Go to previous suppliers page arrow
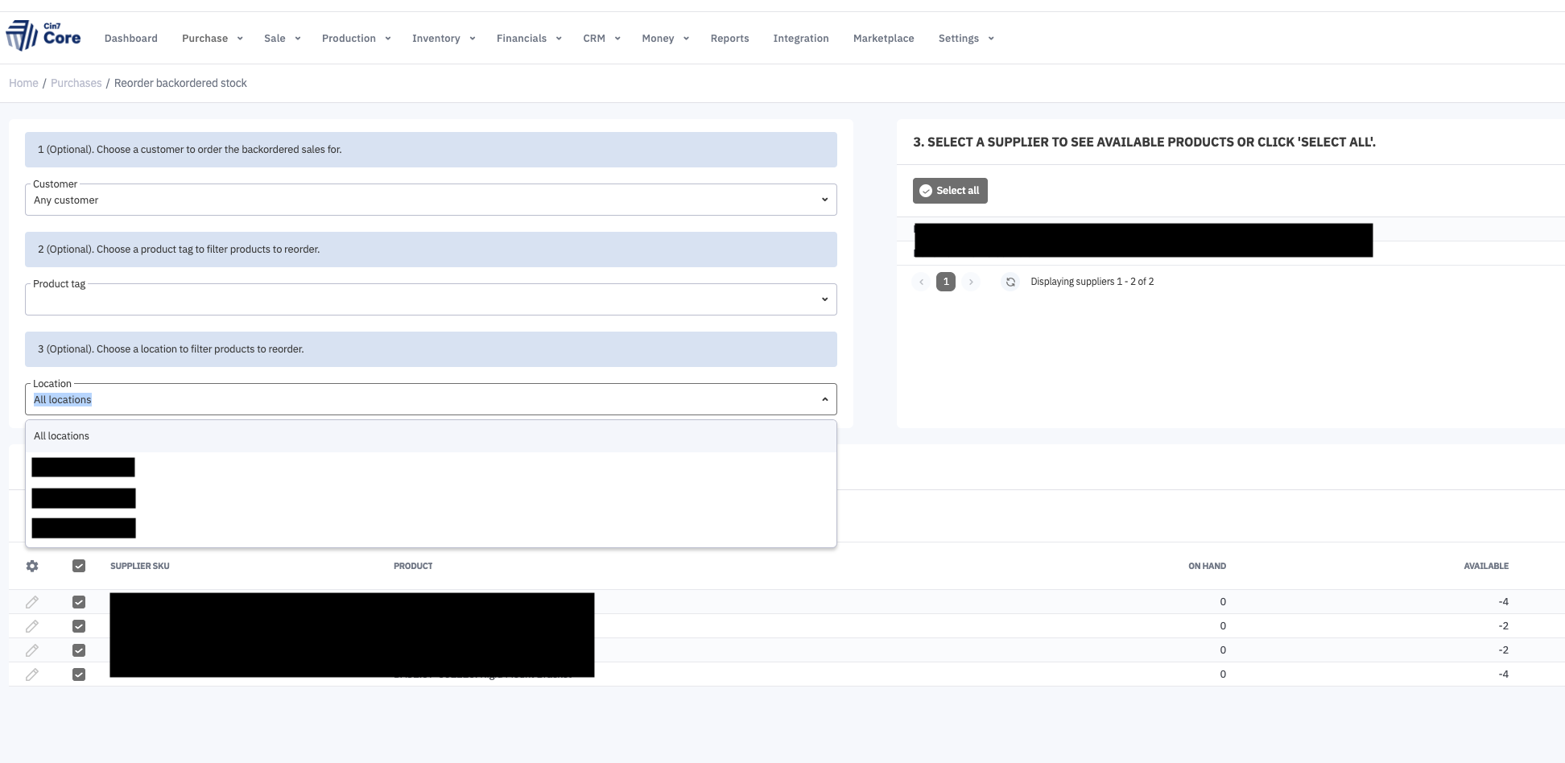Image resolution: width=1565 pixels, height=763 pixels. tap(921, 282)
